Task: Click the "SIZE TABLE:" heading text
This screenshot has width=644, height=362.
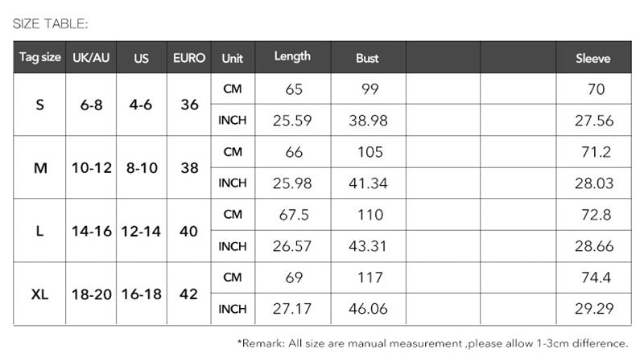Action: tap(51, 25)
